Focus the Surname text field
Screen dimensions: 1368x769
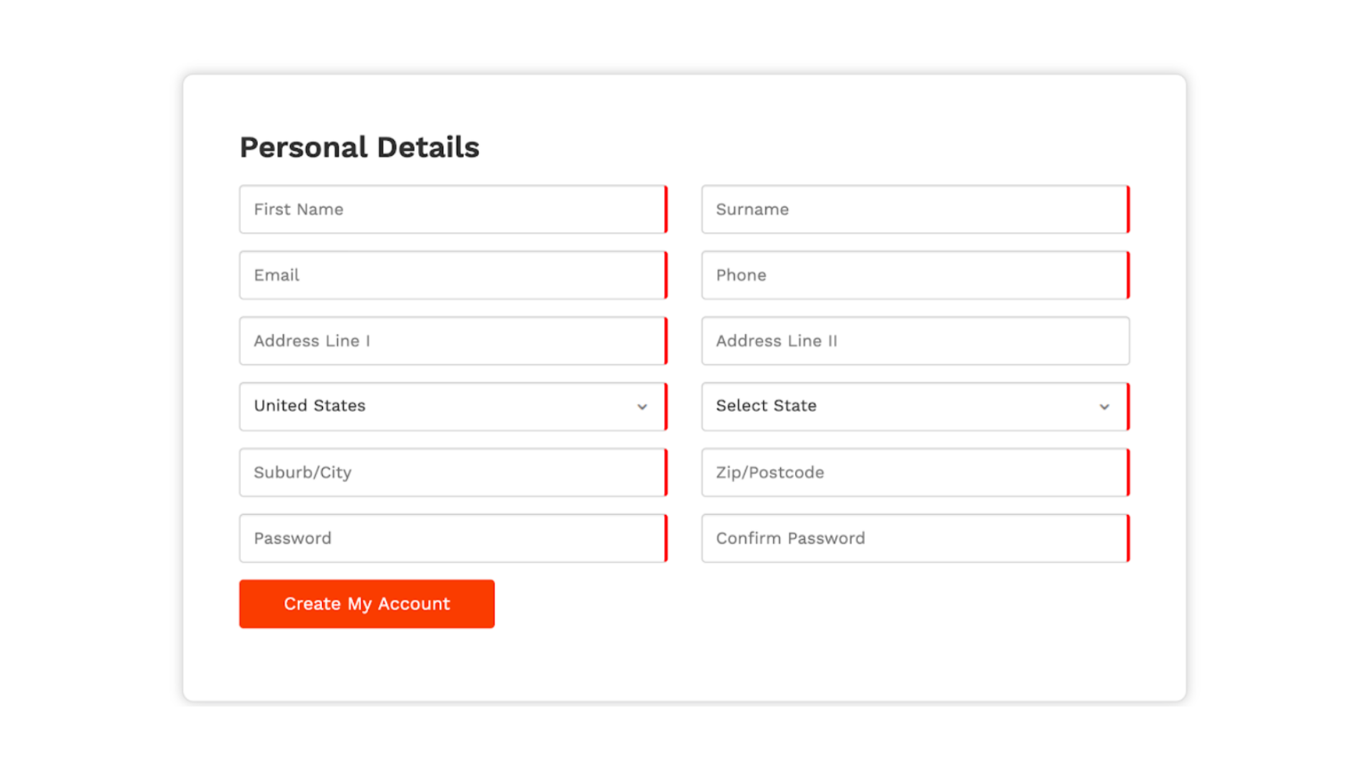click(x=916, y=209)
